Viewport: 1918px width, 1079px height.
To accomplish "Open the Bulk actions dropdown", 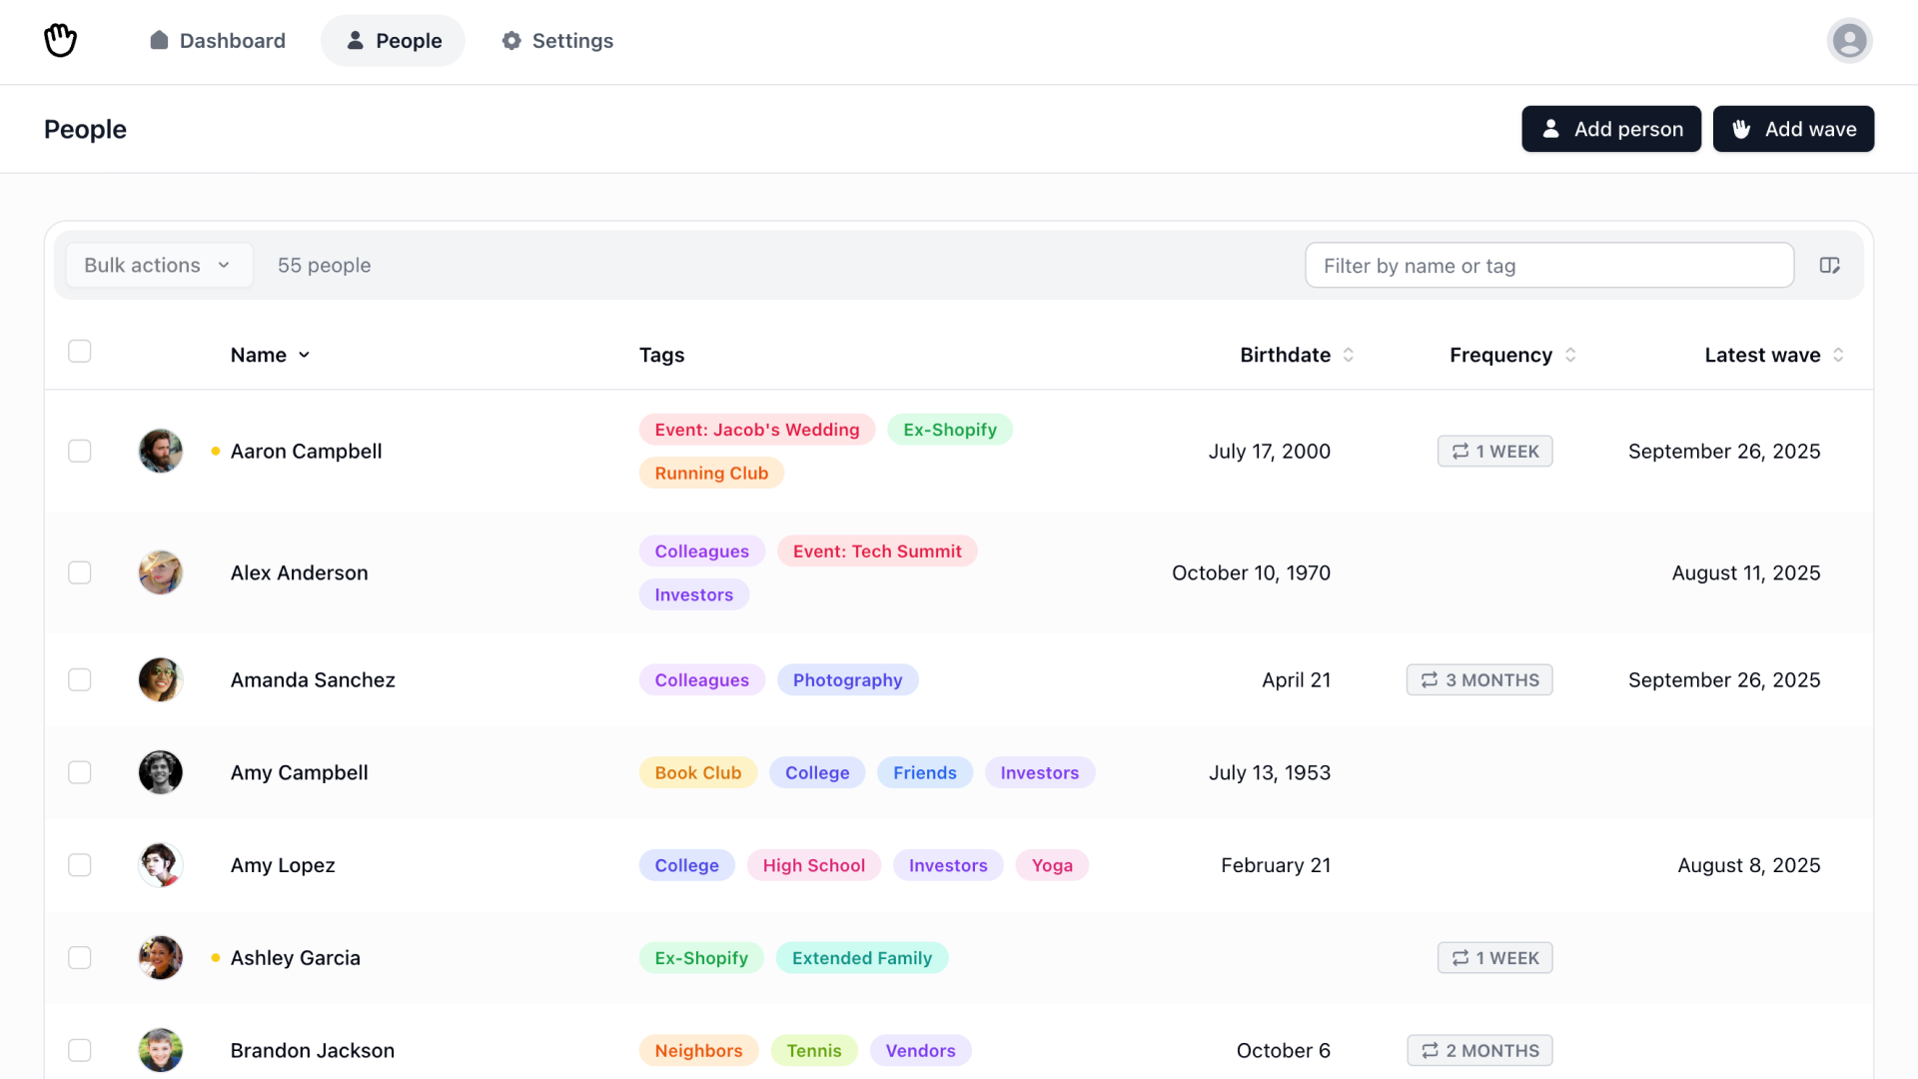I will (x=159, y=265).
